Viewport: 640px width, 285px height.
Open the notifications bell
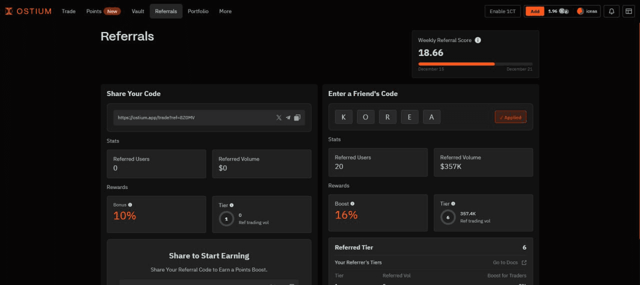tap(611, 11)
